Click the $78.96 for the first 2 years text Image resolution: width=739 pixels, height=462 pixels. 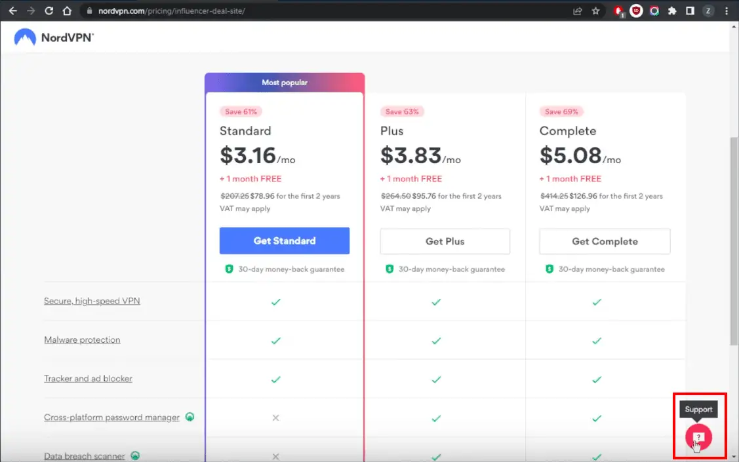[x=295, y=196]
